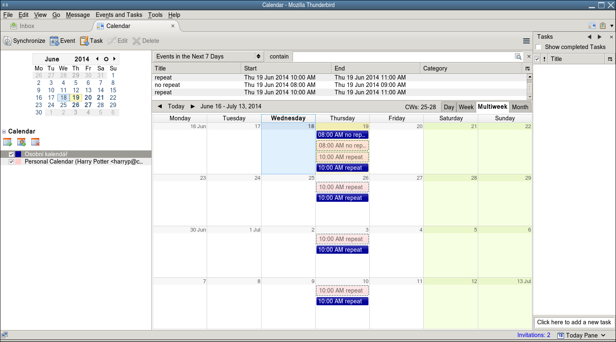Enable Show completed Tasks checkbox
Viewport: 616px width, 342px height.
538,47
